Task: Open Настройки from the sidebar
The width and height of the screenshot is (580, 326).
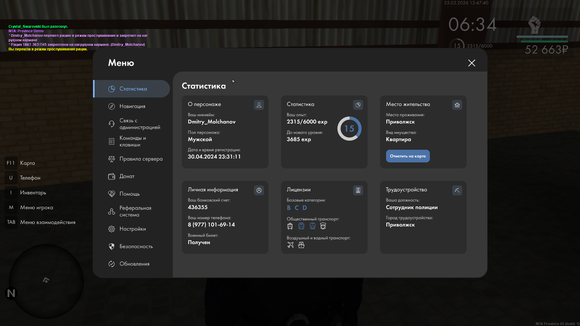Action: click(132, 229)
